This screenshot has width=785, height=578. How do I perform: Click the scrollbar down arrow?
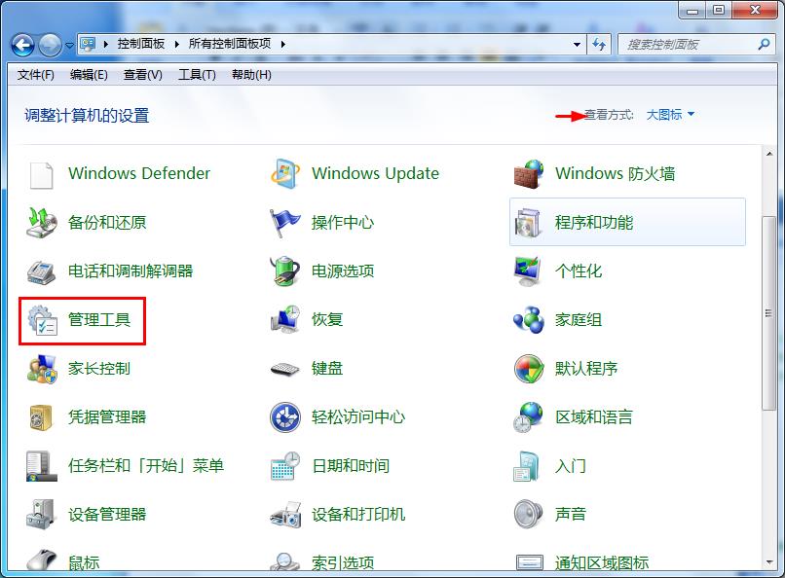tap(769, 562)
